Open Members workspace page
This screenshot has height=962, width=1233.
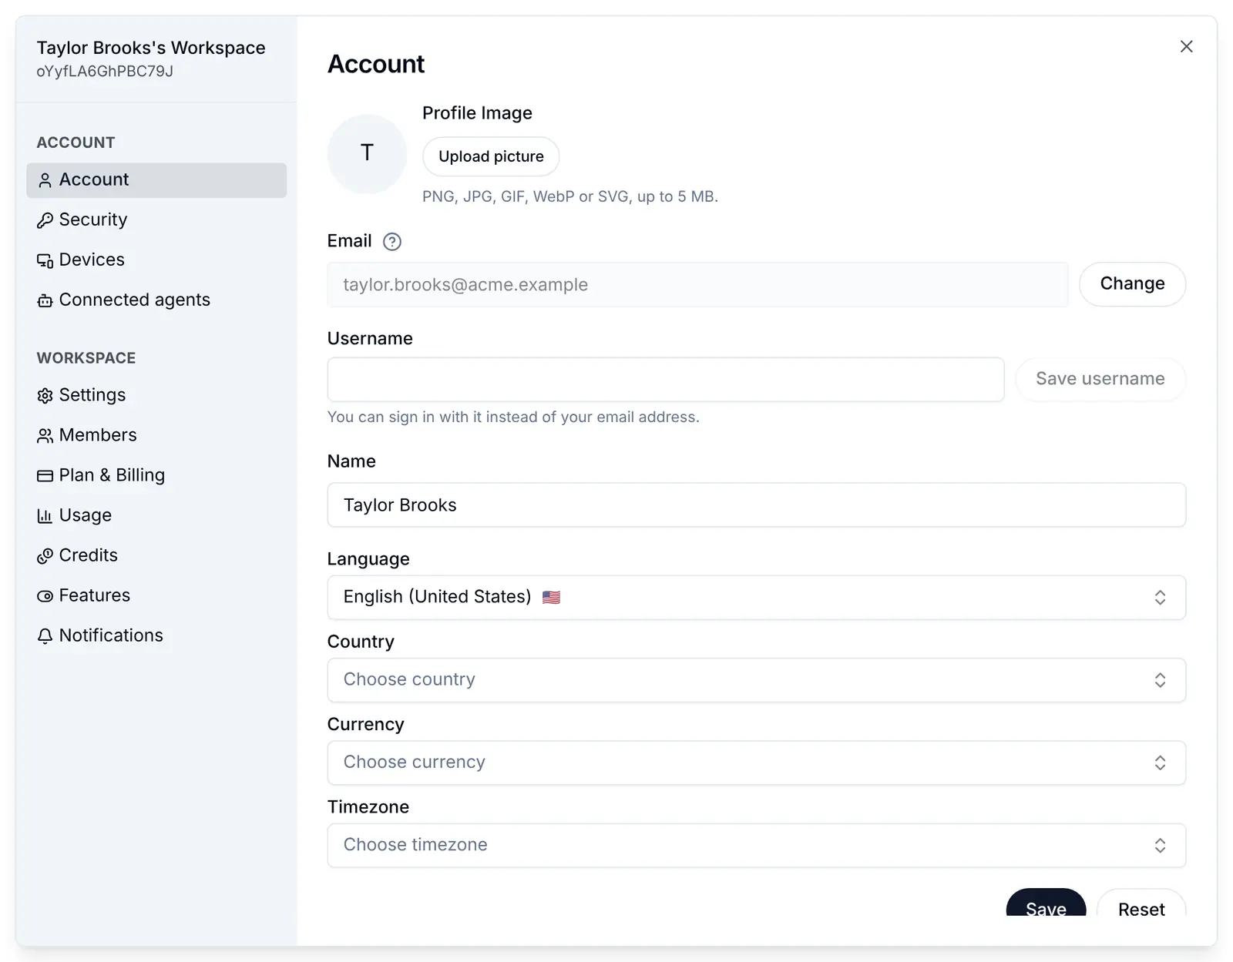(x=156, y=436)
